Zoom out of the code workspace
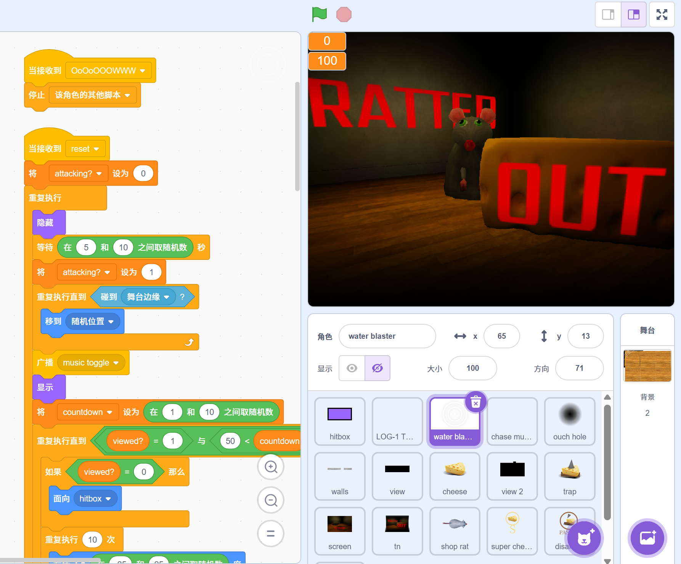 pyautogui.click(x=271, y=500)
